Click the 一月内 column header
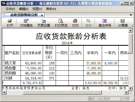This screenshot has height=102, width=135. pyautogui.click(x=62, y=53)
